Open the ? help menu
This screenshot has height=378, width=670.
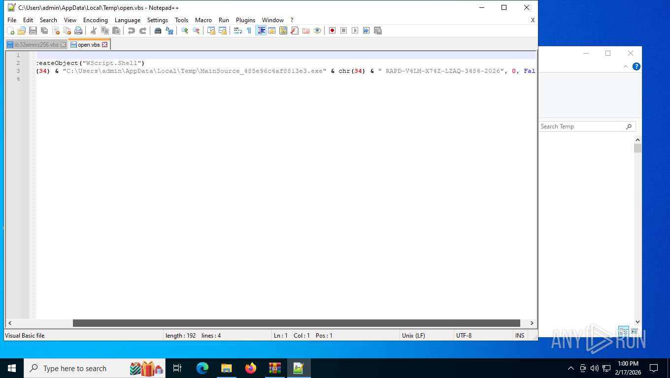click(292, 20)
